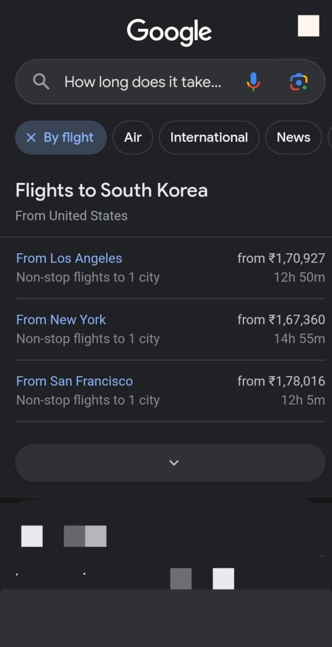Tap the voice search microphone icon
This screenshot has width=332, height=647.
tap(253, 82)
